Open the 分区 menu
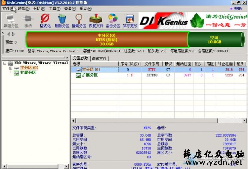Image resolution: width=248 pixels, height=169 pixels. pyautogui.click(x=39, y=9)
